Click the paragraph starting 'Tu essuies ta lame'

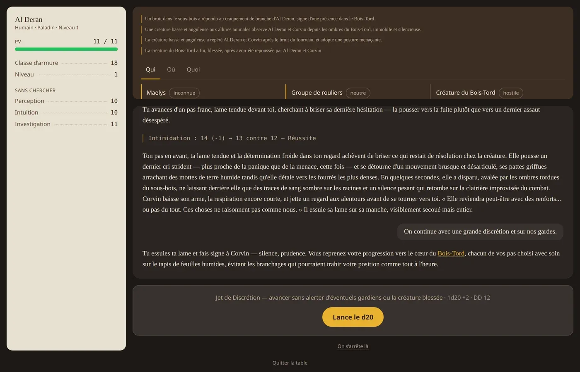(353, 259)
